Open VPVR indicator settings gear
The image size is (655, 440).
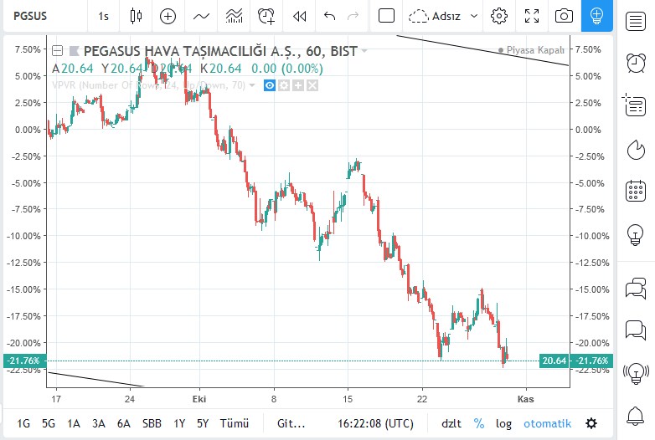[x=284, y=85]
